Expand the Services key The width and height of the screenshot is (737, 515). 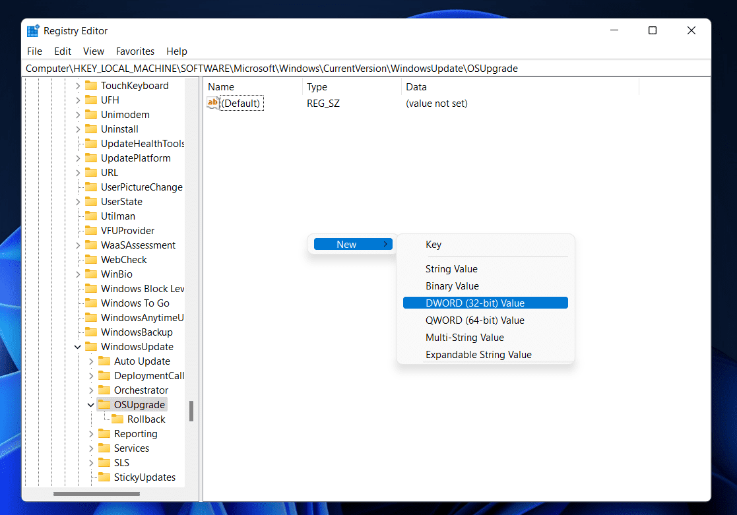[x=91, y=449]
